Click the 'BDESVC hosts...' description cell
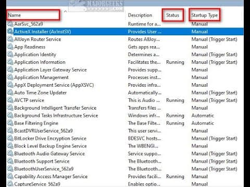The width and height of the screenshot is (250, 187). coord(144,138)
